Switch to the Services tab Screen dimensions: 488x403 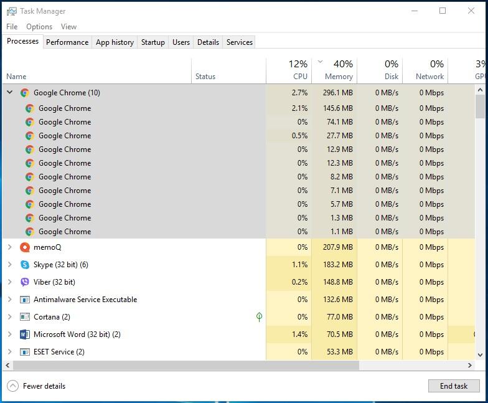[x=239, y=42]
